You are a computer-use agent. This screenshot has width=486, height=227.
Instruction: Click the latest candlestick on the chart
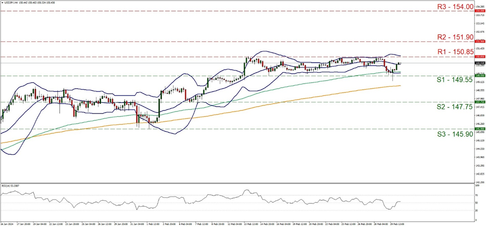coord(400,63)
